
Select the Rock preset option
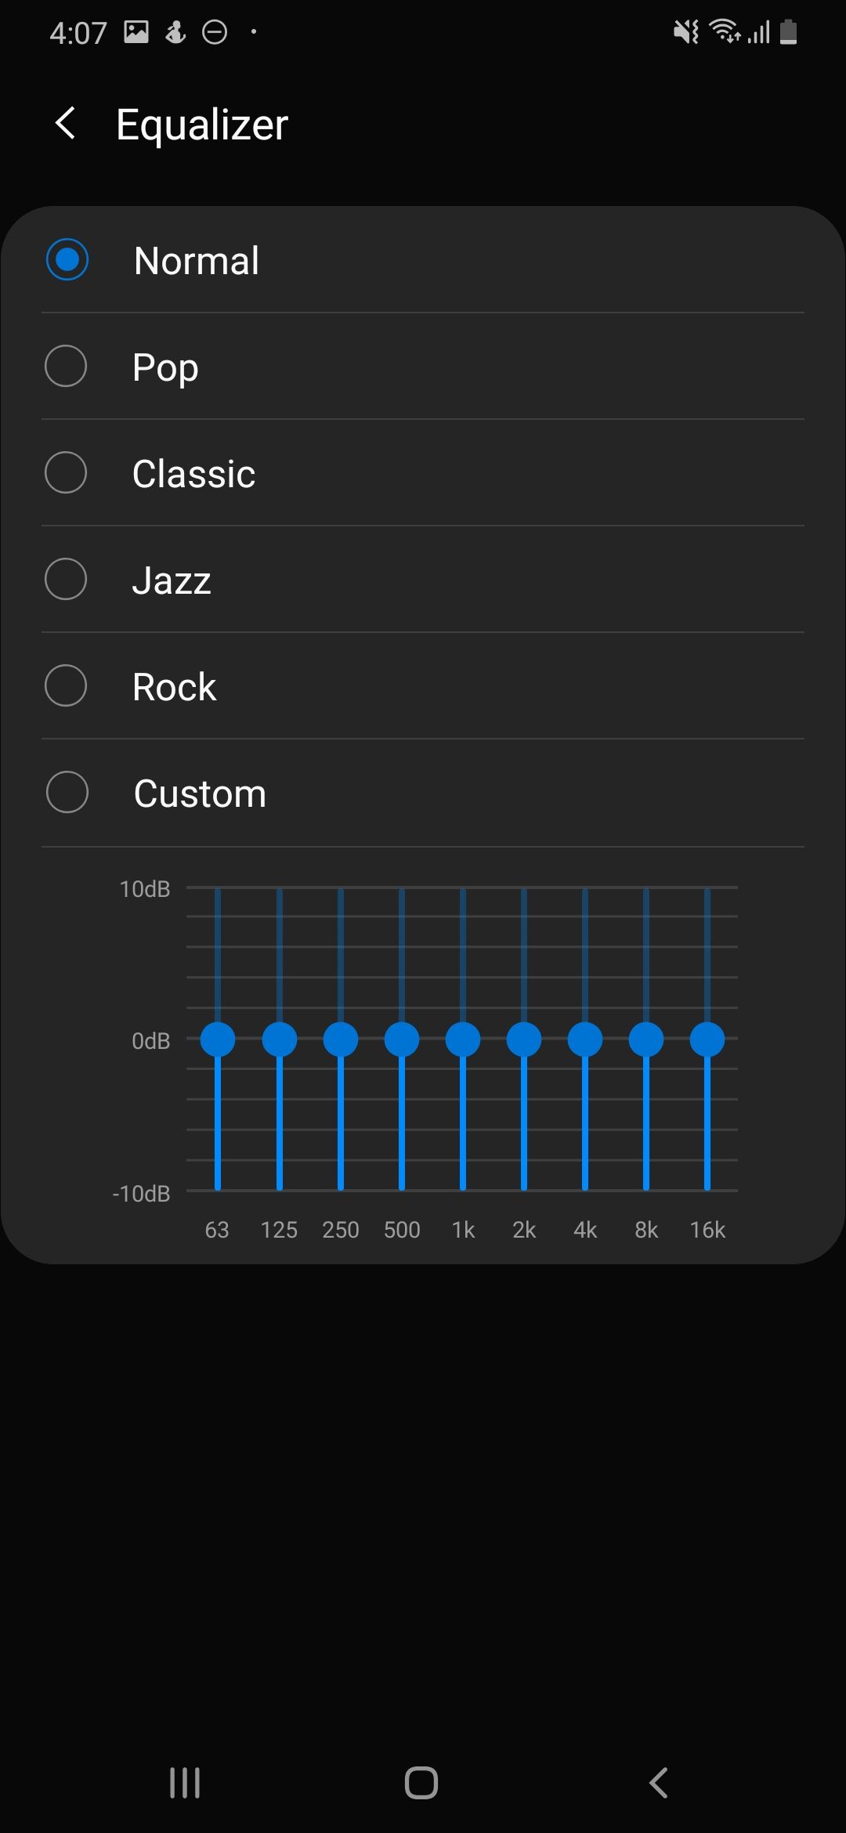66,685
